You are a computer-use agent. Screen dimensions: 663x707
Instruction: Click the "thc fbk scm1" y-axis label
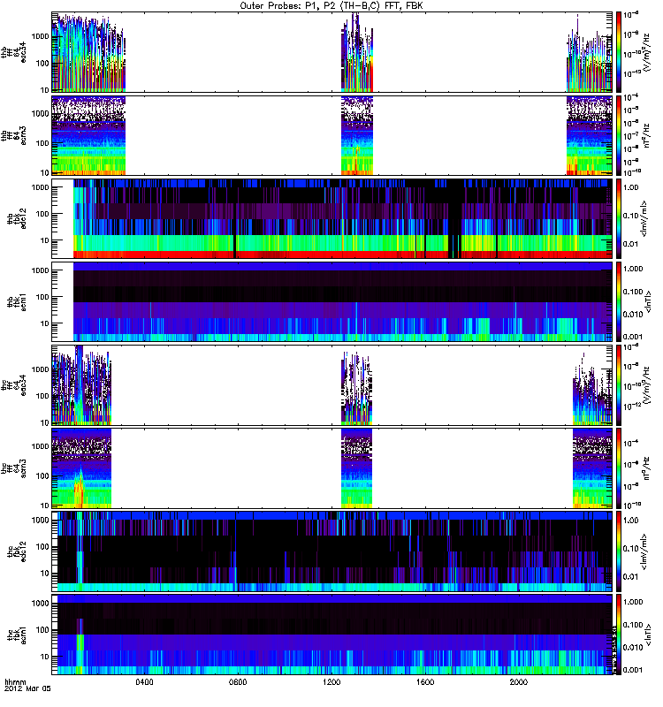[17, 635]
